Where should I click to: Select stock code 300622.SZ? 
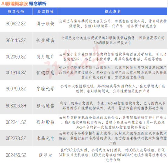pyautogui.click(x=16, y=24)
